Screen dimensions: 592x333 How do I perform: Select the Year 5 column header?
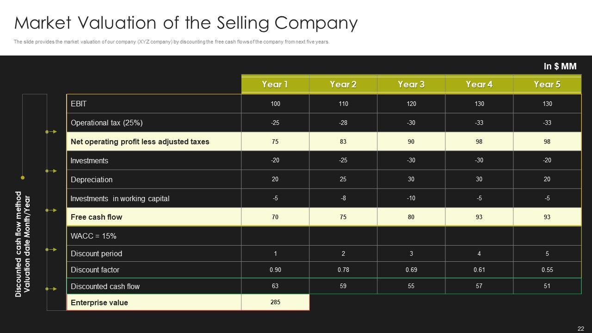(x=547, y=84)
